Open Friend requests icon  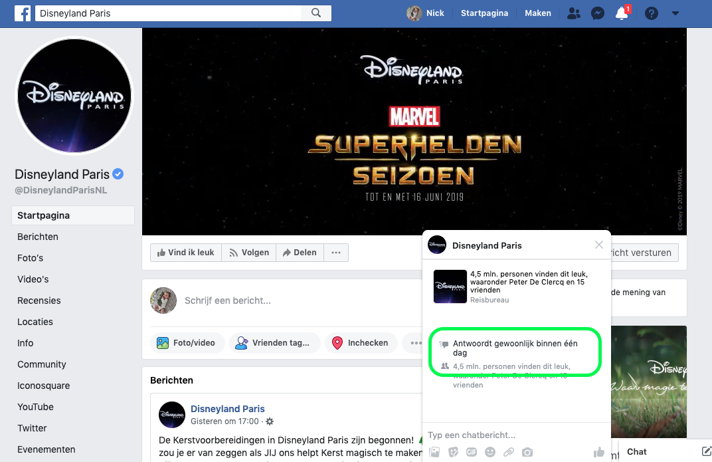coord(574,14)
